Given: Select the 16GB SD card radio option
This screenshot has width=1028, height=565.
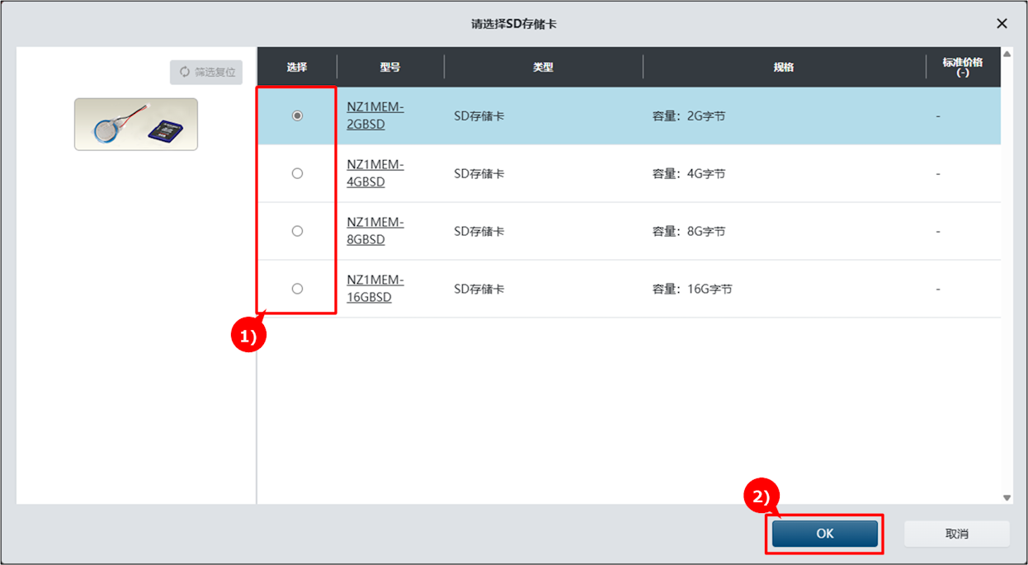Looking at the screenshot, I should click(x=297, y=290).
